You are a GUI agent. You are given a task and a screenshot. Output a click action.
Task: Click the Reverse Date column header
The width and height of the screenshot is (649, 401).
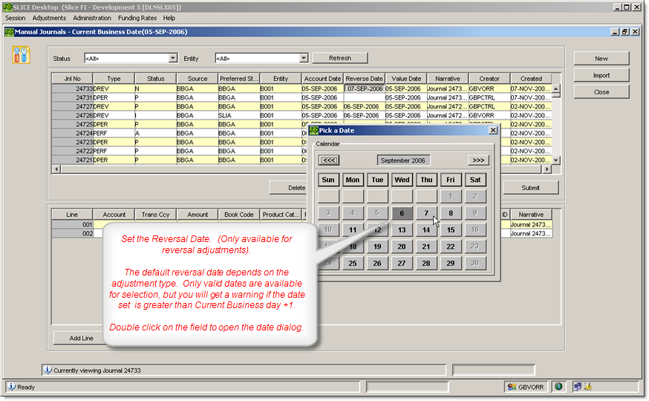[364, 79]
